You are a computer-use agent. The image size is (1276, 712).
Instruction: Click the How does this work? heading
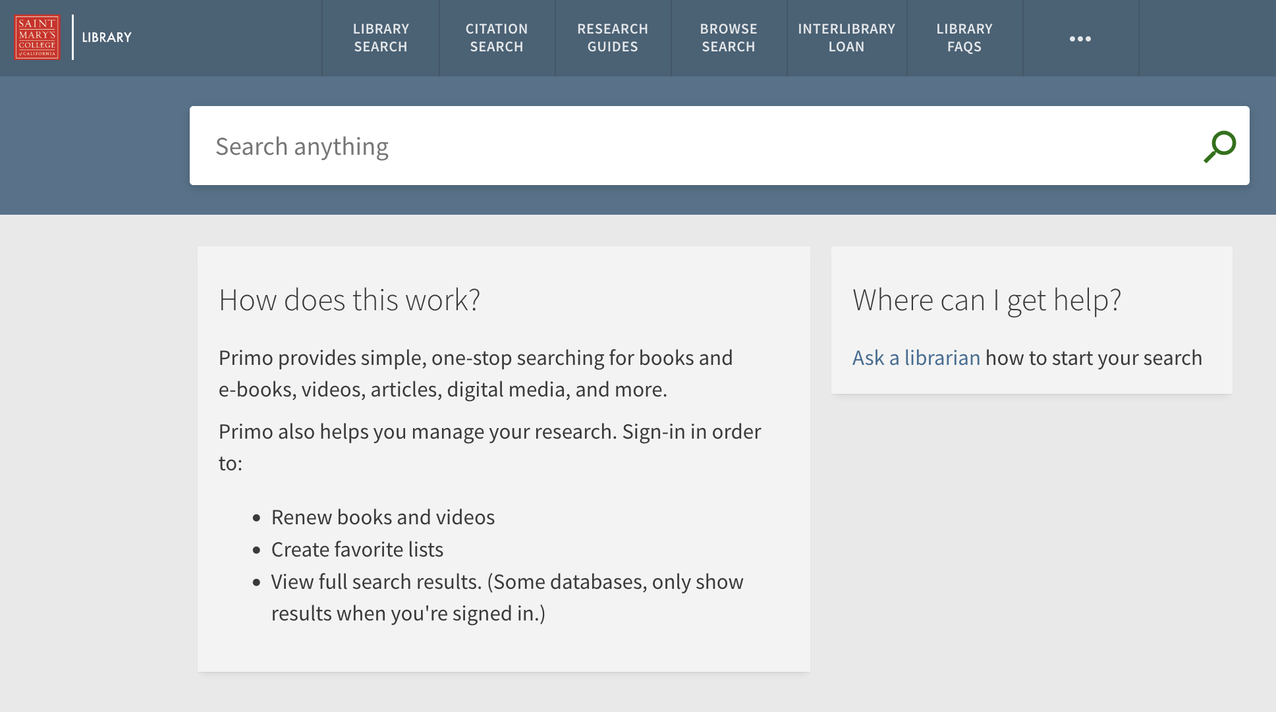[x=349, y=300]
